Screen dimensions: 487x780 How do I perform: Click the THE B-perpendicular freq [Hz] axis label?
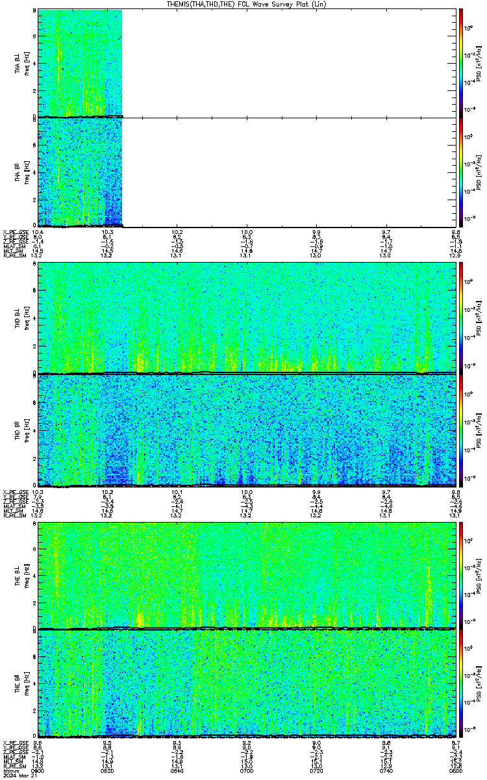coord(25,575)
